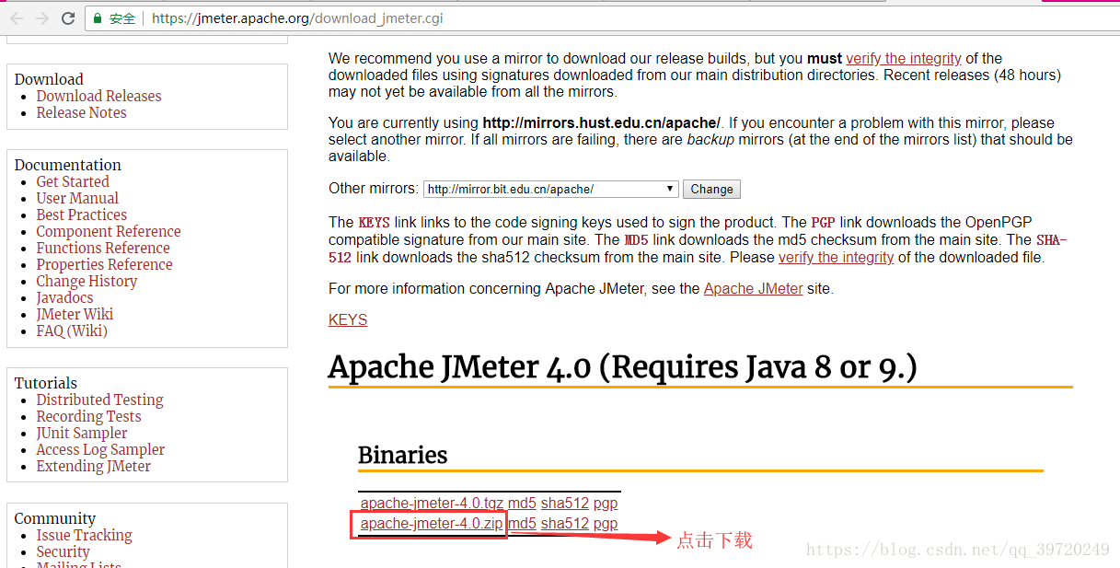Reload the page with the refresh icon
1120x568 pixels.
pos(68,17)
